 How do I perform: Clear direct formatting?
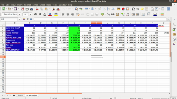(58, 9)
